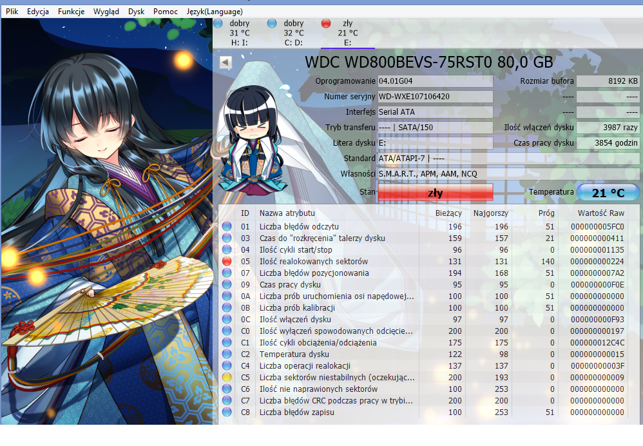643x446 pixels.
Task: Click status orb for attribute C8 row
Action: [227, 412]
